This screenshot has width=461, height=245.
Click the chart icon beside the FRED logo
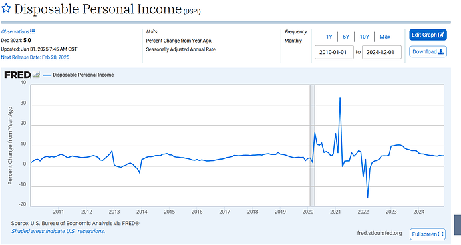click(36, 75)
